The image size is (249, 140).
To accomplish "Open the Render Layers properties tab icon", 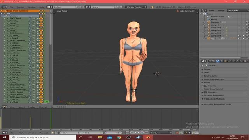I will [214, 61].
